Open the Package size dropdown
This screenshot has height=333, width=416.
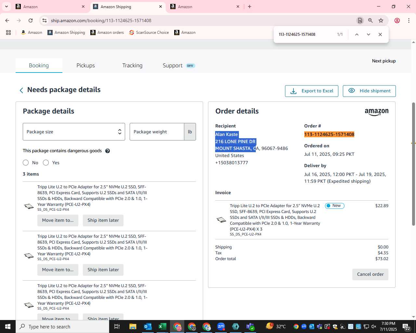click(74, 132)
